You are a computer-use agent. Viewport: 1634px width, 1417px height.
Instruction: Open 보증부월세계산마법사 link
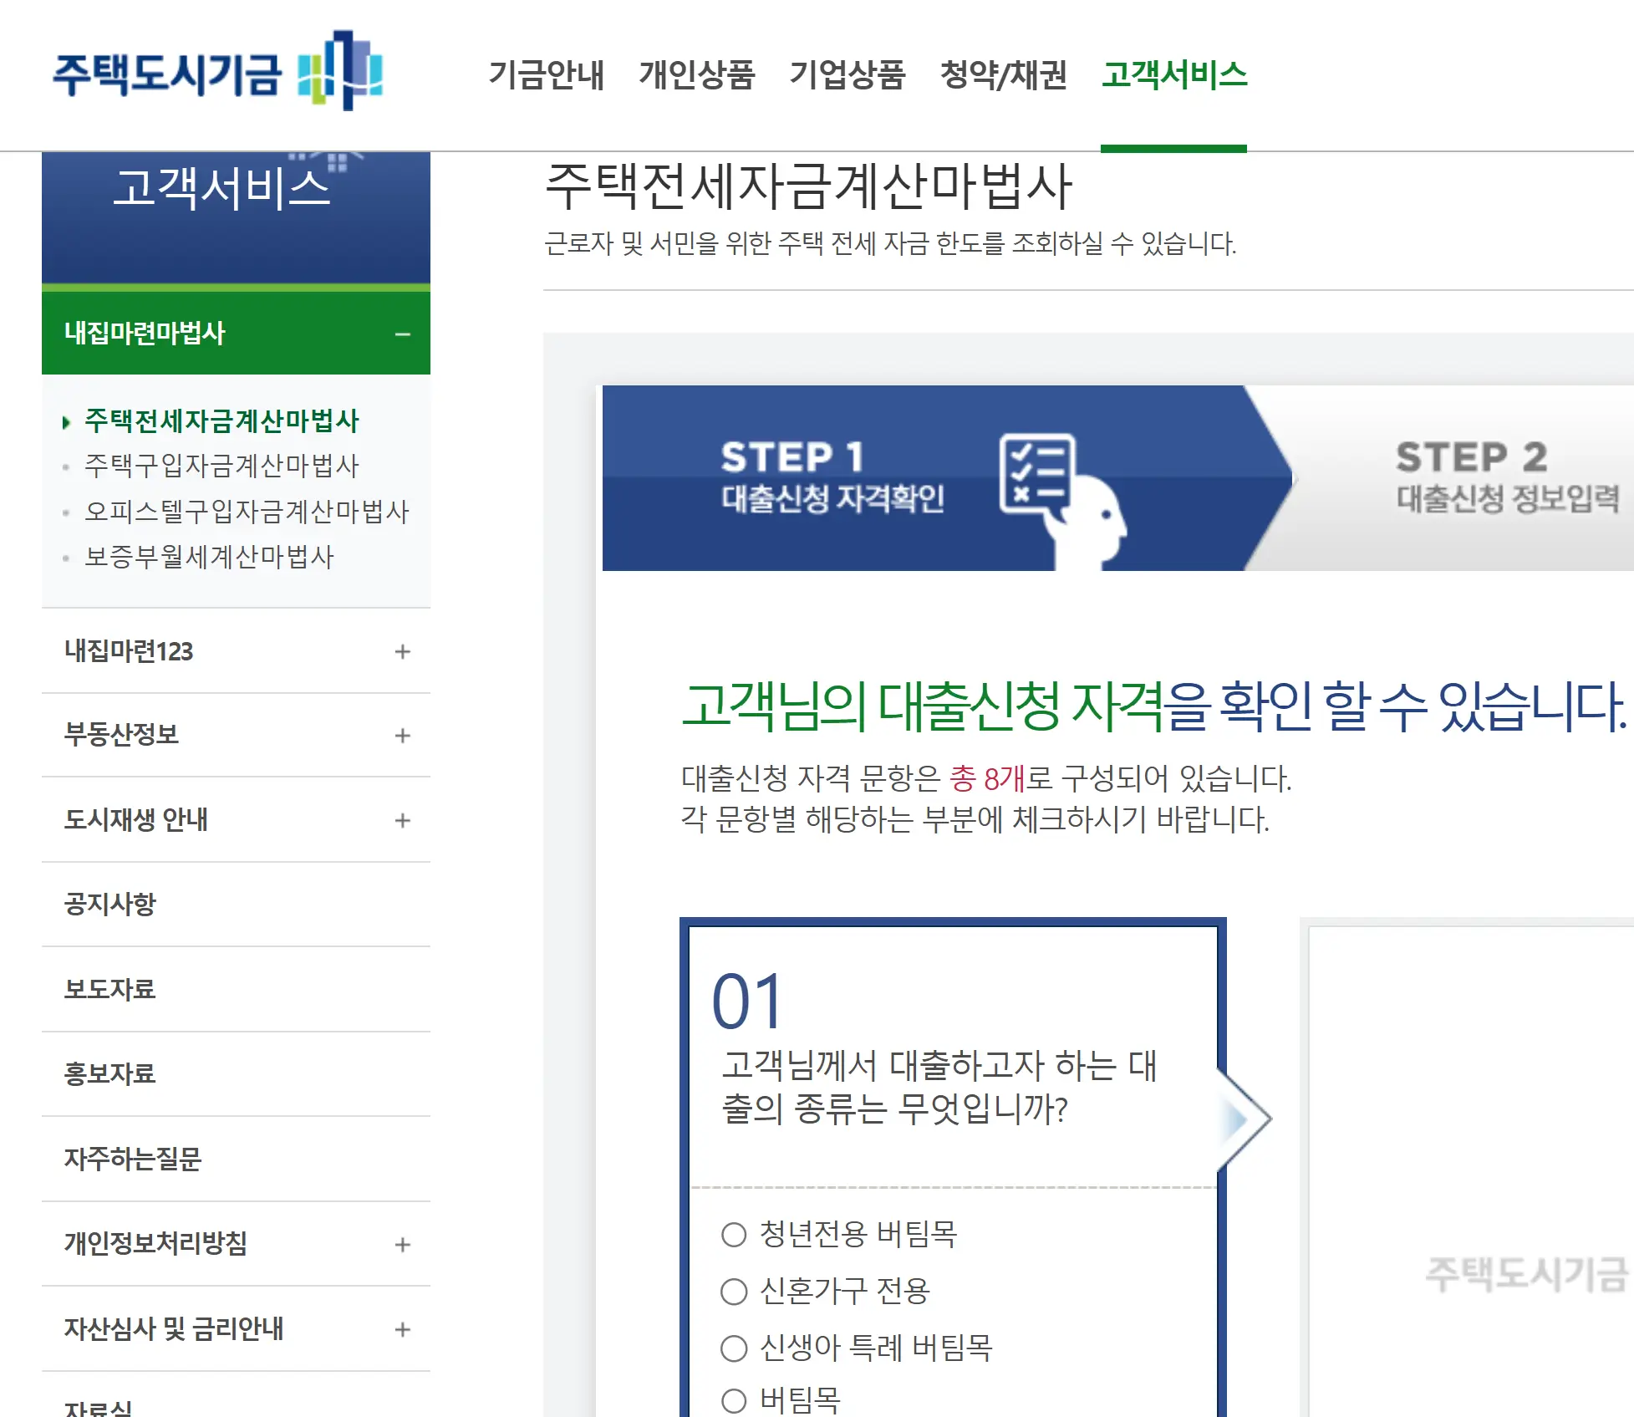(209, 556)
